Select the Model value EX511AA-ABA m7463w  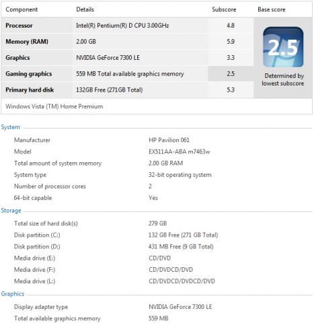click(x=180, y=151)
